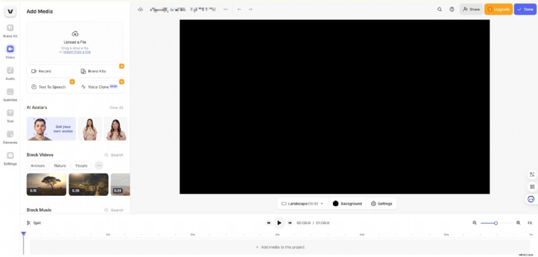This screenshot has width=538, height=257.
Task: Skip backward in playback
Action: 268,223
